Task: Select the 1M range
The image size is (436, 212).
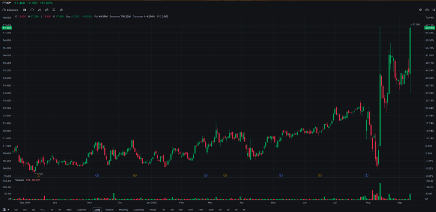Action: [24, 210]
